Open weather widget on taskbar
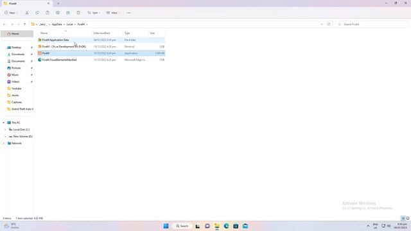This screenshot has height=231, width=411. tap(12, 226)
